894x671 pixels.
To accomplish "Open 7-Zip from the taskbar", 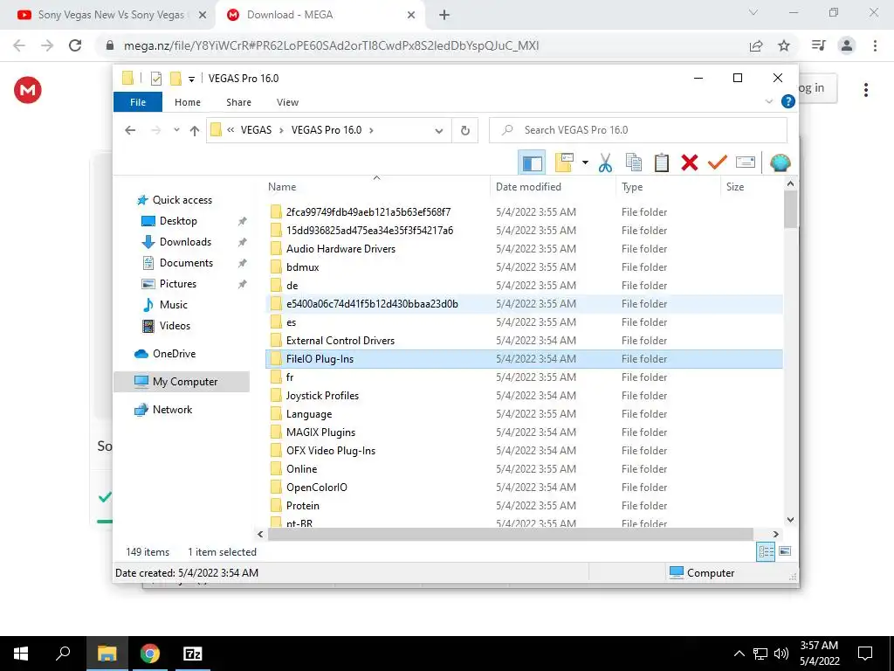I will pos(192,654).
